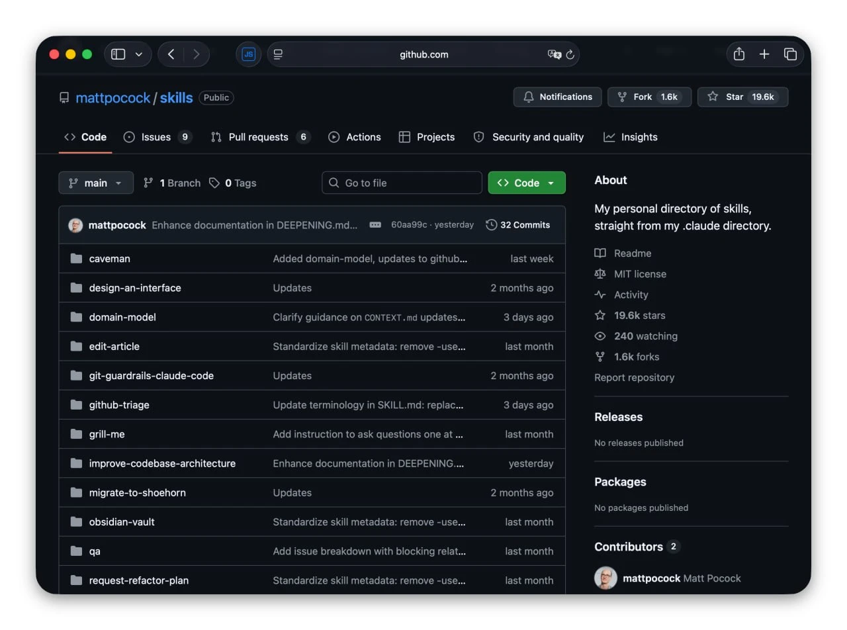The width and height of the screenshot is (847, 630).
Task: Star the repository with Star button
Action: point(743,97)
